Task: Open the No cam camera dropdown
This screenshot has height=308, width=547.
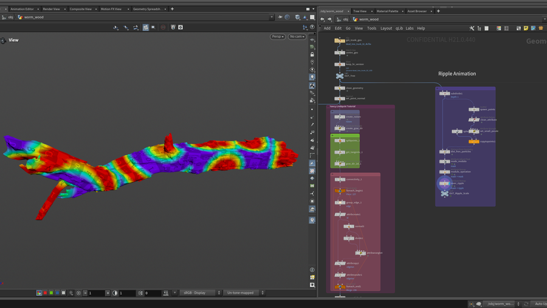Action: 297,37
